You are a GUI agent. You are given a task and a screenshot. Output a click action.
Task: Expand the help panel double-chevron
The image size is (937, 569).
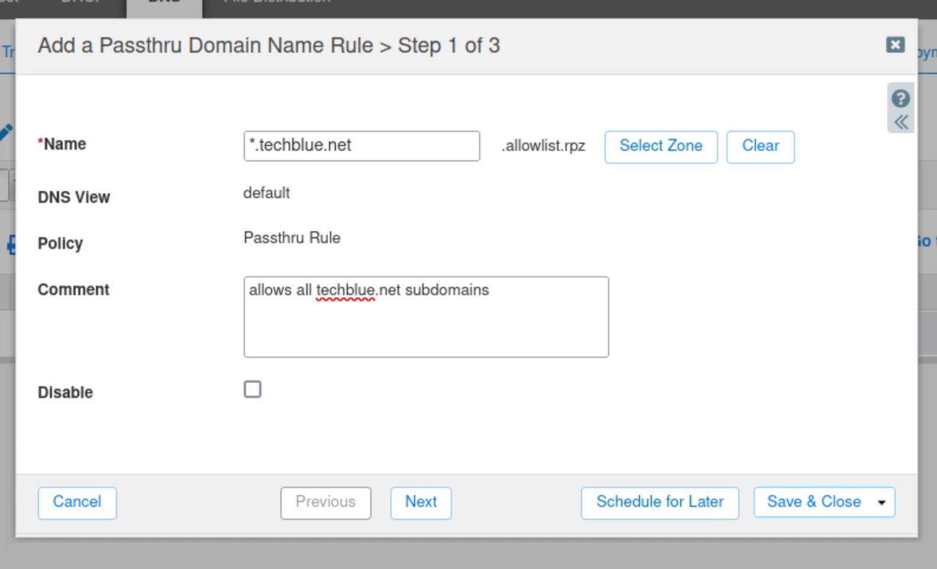[x=901, y=122]
